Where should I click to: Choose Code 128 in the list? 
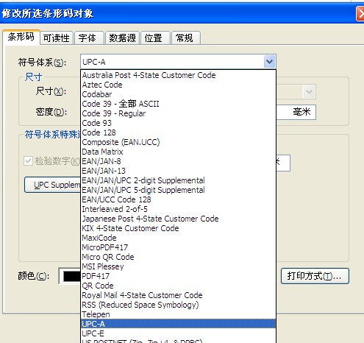coord(178,132)
